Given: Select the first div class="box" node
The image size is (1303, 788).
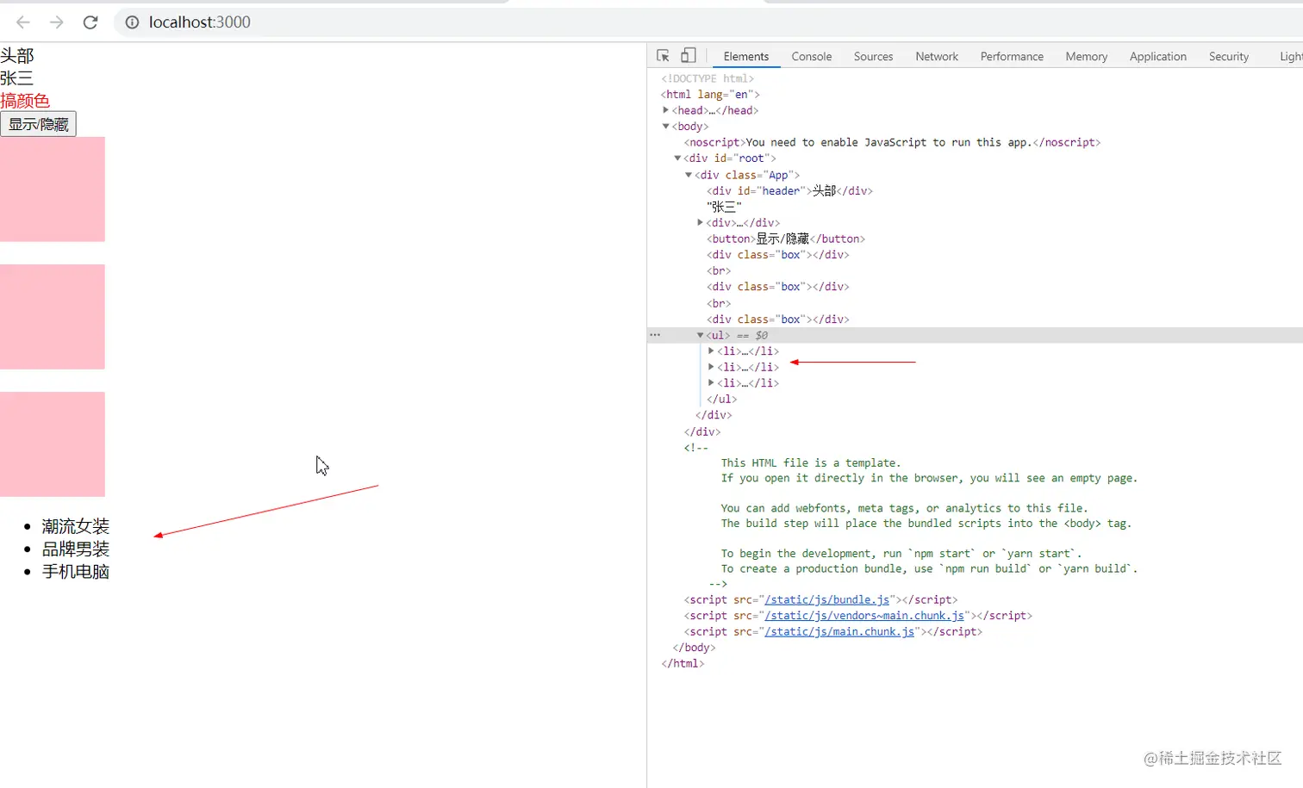Looking at the screenshot, I should tap(777, 255).
